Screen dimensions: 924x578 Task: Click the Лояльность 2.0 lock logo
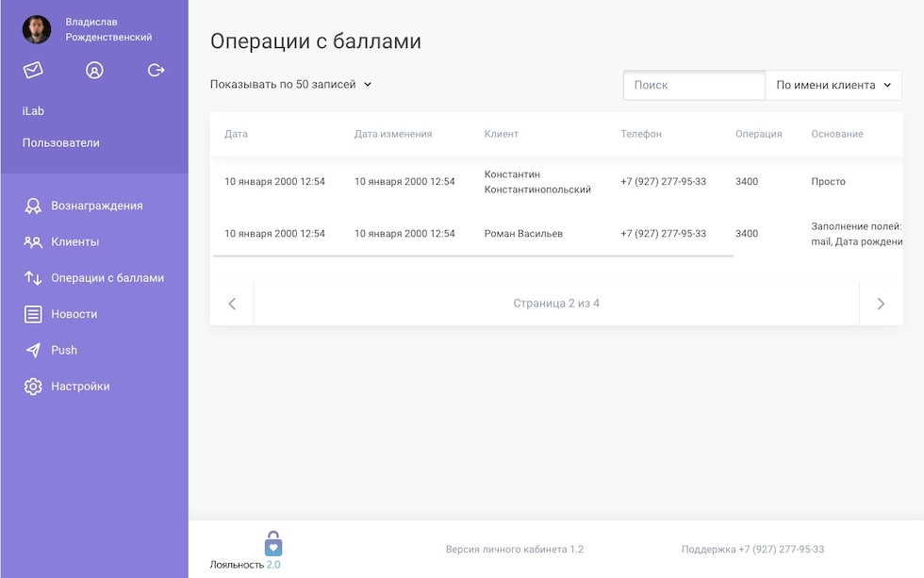272,544
